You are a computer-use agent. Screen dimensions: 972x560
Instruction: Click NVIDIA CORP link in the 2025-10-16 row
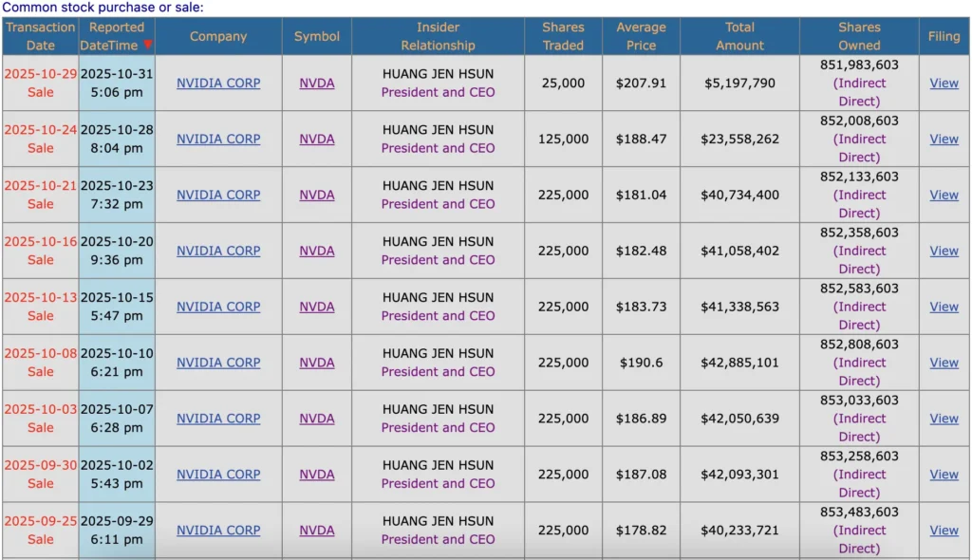click(218, 251)
